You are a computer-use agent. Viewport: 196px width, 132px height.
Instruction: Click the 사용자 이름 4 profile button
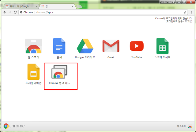pos(168,2)
